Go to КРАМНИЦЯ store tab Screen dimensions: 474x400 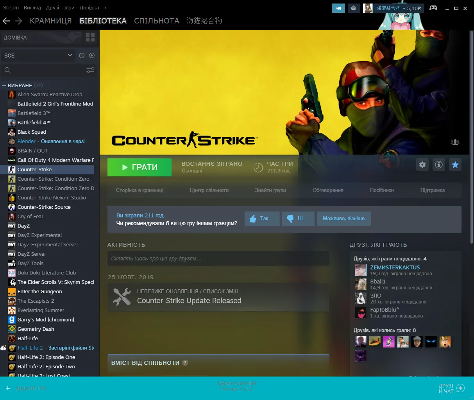51,21
